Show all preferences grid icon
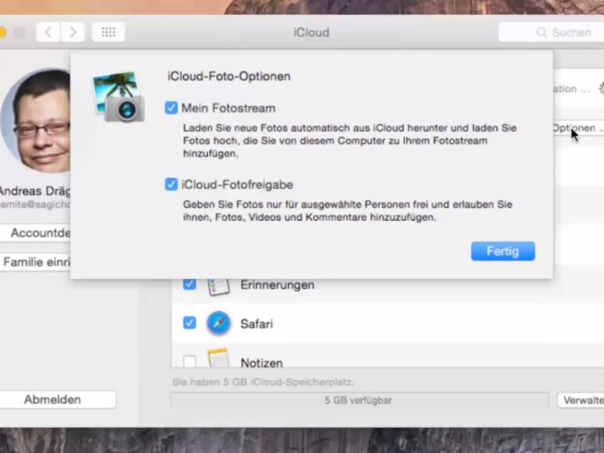The image size is (604, 453). point(108,32)
